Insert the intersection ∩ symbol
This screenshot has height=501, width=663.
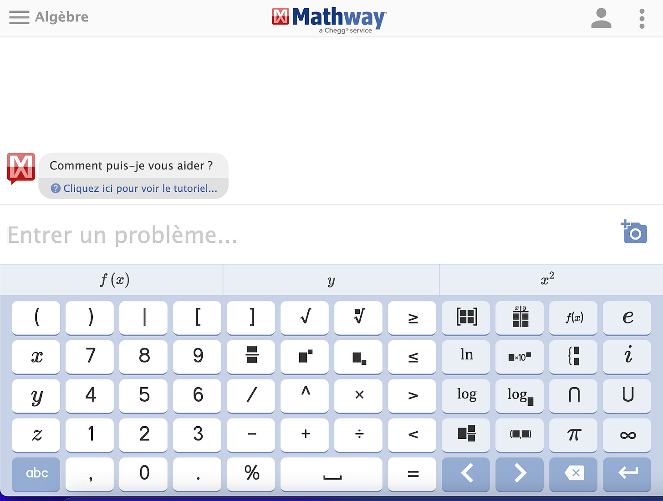coord(573,396)
